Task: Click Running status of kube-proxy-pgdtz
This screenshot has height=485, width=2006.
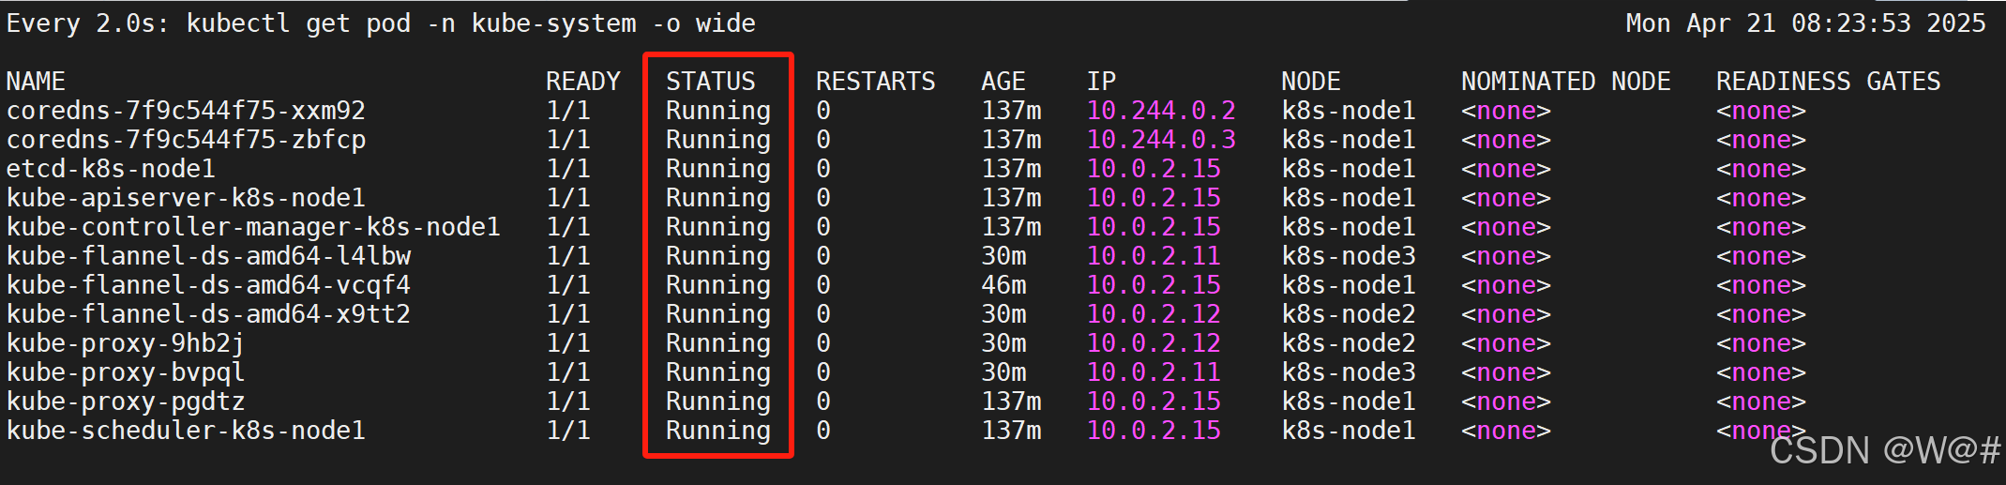Action: click(718, 402)
